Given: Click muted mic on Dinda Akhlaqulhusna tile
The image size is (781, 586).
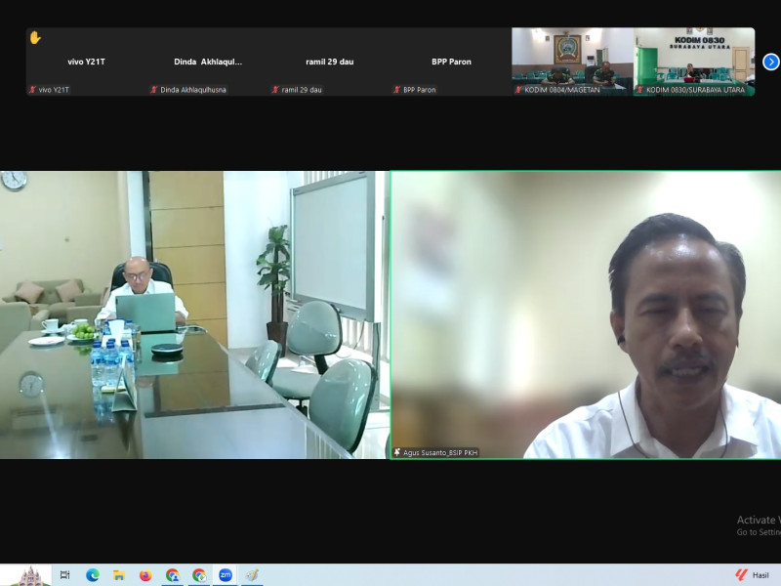Looking at the screenshot, I should point(154,90).
